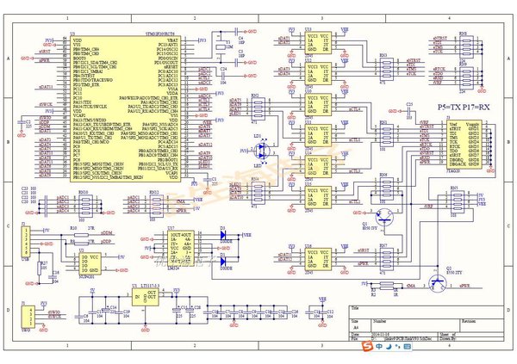517x364 pixels.
Task: Toggle the Chinese punctuation mode icon
Action: point(398,346)
